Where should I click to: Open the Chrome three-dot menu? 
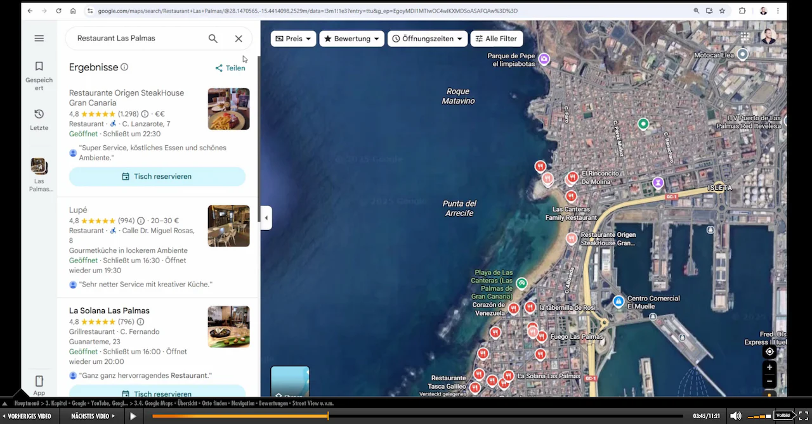point(778,11)
